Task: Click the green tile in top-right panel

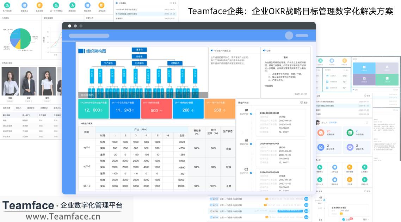Action: tap(387, 80)
